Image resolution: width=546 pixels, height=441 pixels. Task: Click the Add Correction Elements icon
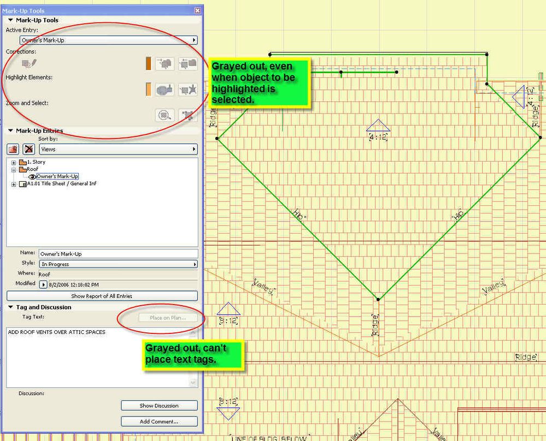(x=165, y=64)
